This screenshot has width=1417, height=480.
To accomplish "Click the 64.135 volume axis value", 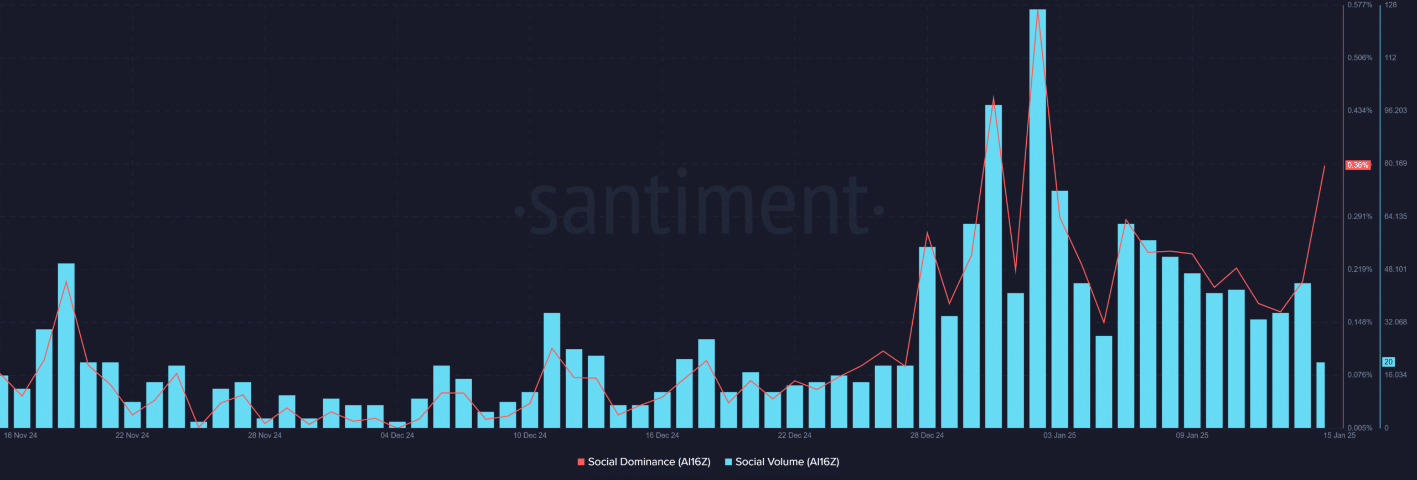I will point(1395,216).
